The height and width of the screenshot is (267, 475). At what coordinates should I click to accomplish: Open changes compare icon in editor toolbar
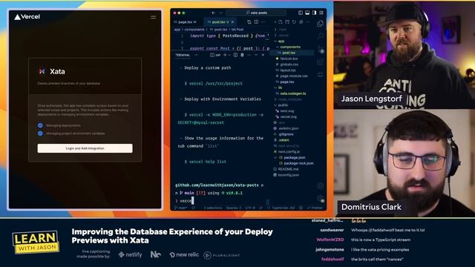[249, 22]
